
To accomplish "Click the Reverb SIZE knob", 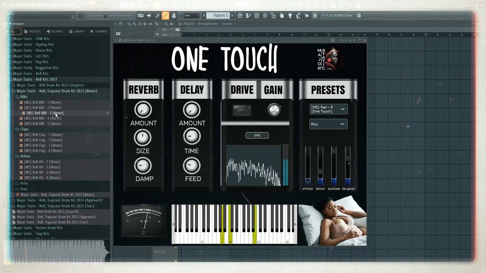I will pyautogui.click(x=143, y=138).
